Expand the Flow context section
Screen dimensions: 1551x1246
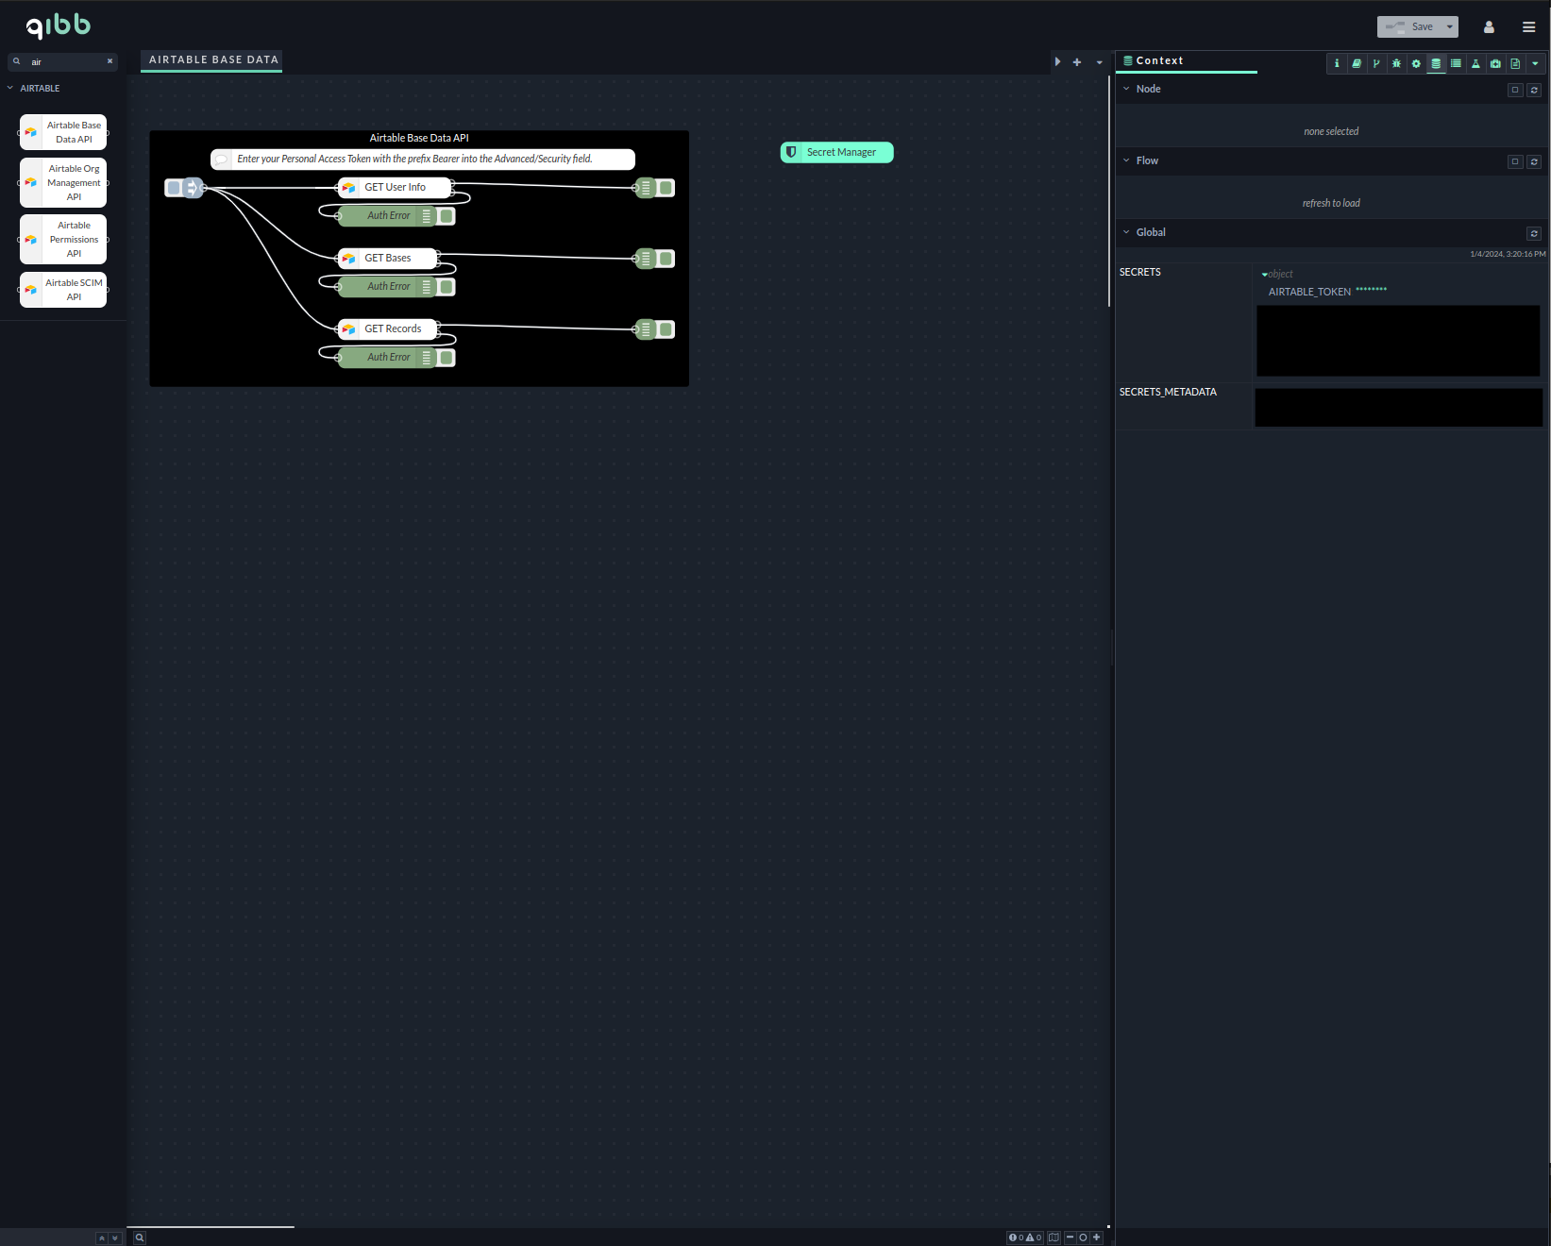(1125, 160)
